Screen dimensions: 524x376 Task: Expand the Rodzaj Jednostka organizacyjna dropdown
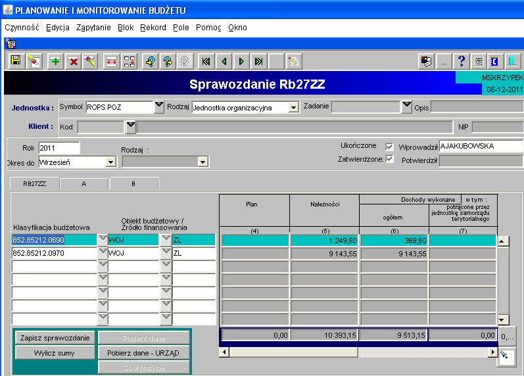click(293, 108)
